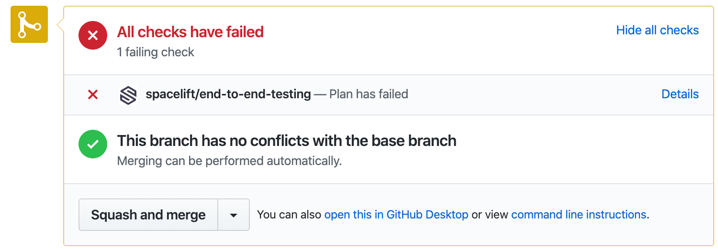
Task: Click the Spacelift logo avatar
Action: click(128, 95)
